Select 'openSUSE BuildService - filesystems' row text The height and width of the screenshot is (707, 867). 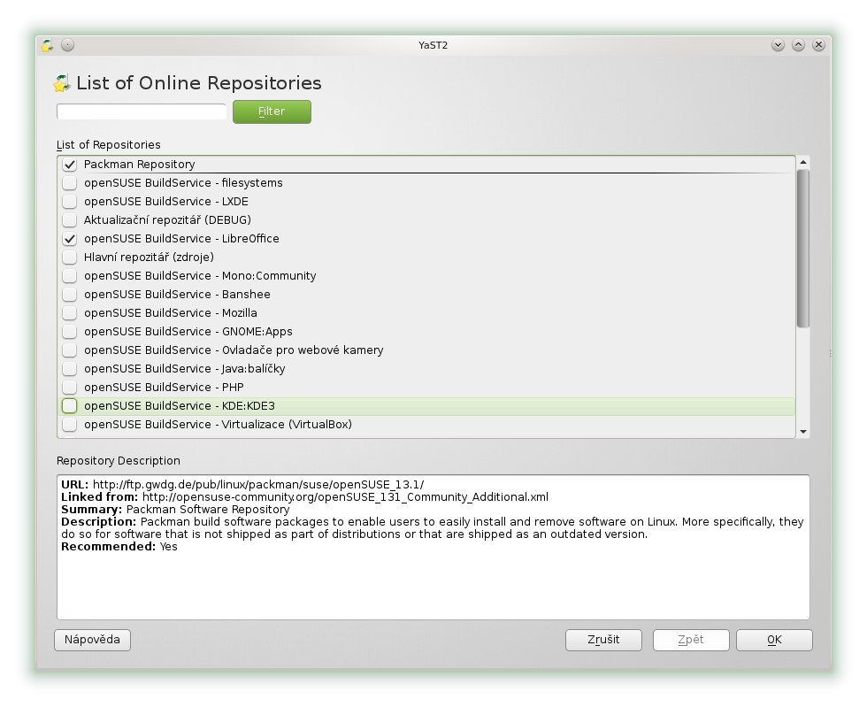[x=183, y=183]
